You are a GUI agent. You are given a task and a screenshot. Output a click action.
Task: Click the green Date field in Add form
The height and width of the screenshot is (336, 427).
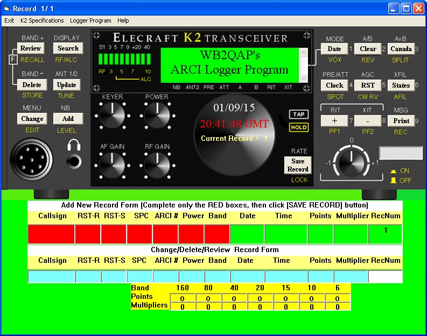point(247,234)
